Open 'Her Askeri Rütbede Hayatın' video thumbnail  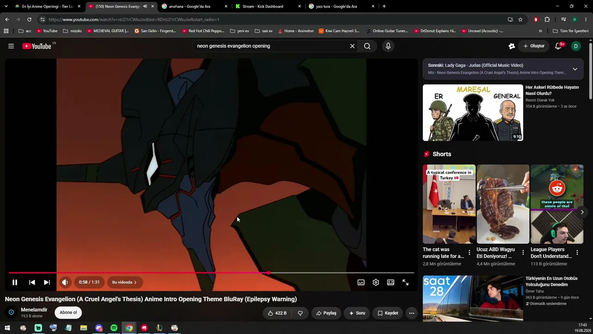click(473, 113)
